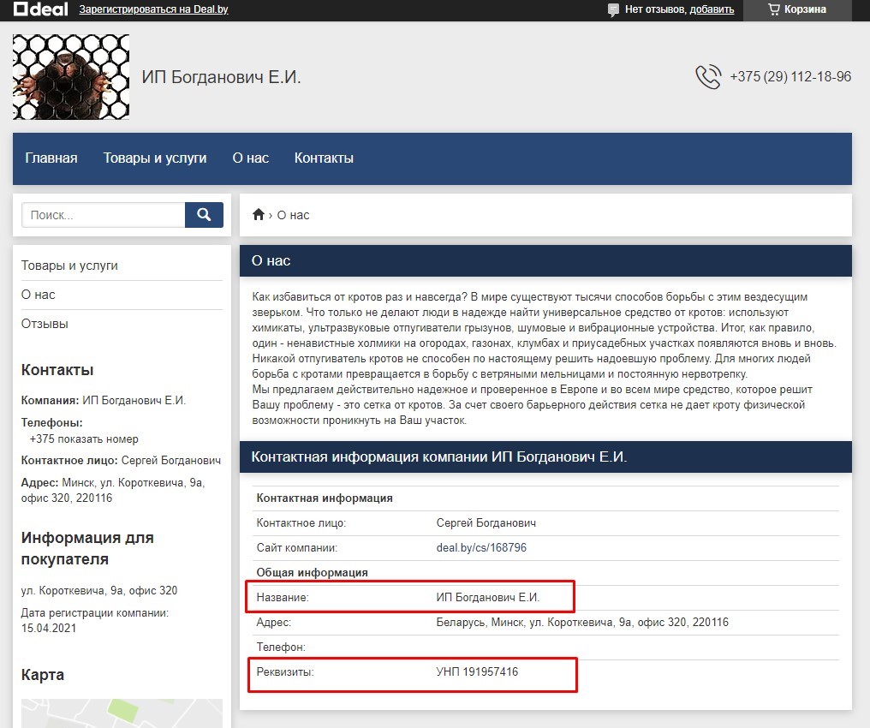Image resolution: width=870 pixels, height=728 pixels.
Task: Open Отзывы in the sidebar
Action: tap(45, 324)
